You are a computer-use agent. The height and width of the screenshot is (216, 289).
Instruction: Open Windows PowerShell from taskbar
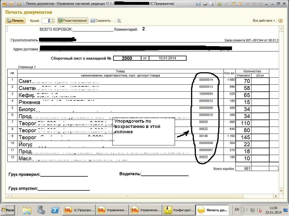click(x=55, y=210)
